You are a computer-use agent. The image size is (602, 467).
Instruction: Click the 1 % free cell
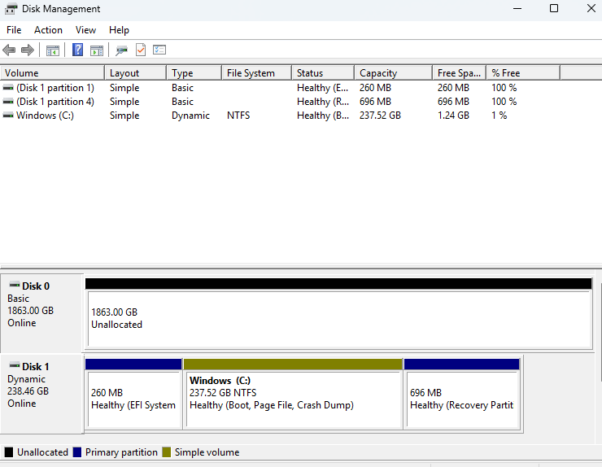click(x=499, y=116)
